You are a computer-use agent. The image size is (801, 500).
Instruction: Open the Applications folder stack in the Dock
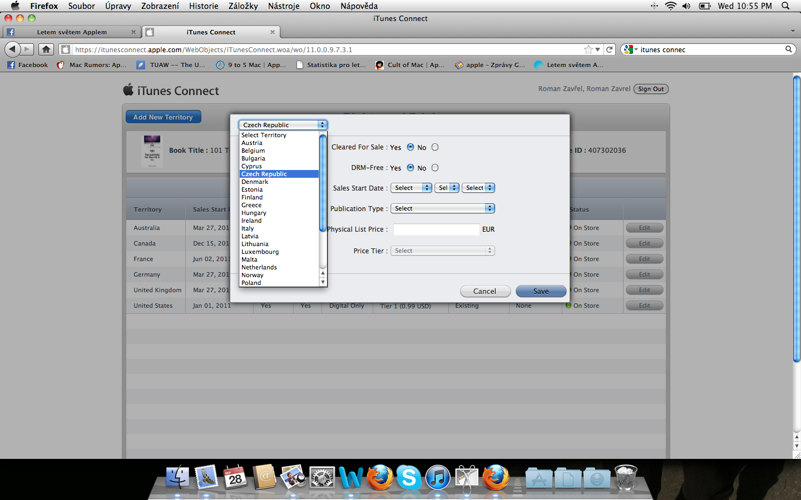tap(539, 477)
